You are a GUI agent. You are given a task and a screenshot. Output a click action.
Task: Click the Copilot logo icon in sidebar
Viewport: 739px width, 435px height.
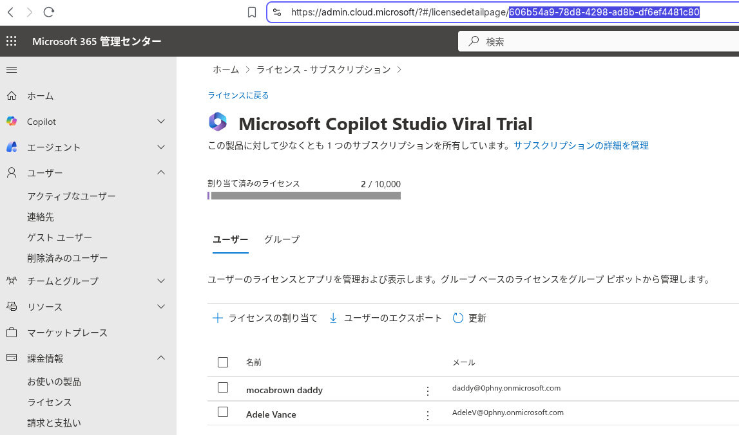[x=12, y=122]
